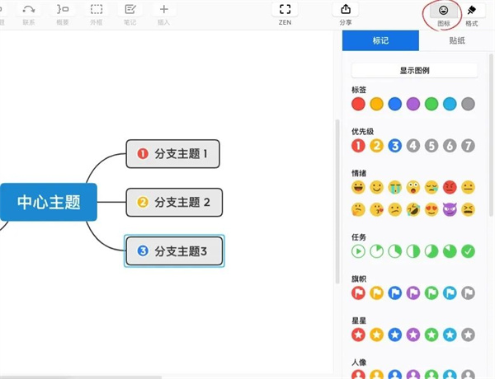Select the 中心主题 central topic node
495x379 pixels.
pos(49,202)
